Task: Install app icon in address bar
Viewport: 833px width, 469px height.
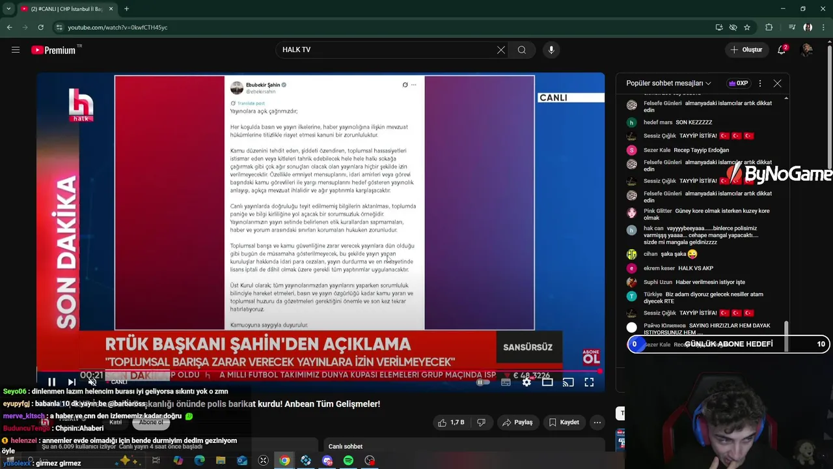Action: point(719,27)
